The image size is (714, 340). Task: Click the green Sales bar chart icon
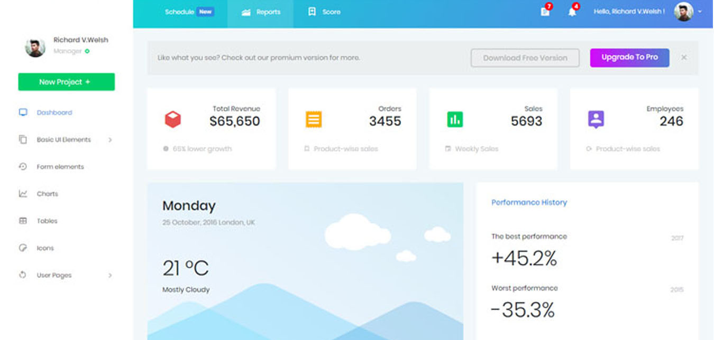point(454,119)
